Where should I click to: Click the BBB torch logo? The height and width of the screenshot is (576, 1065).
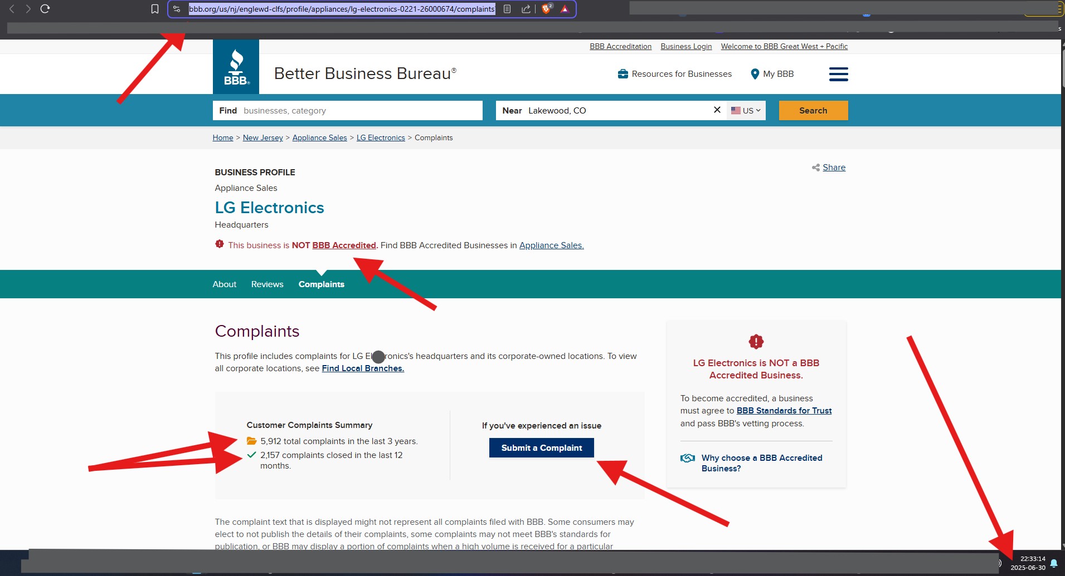pos(236,66)
